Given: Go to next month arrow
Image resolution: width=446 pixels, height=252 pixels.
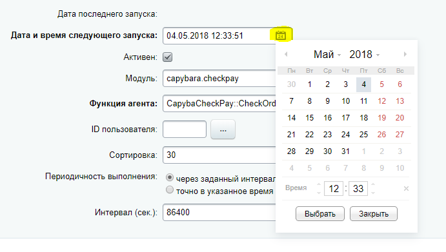Looking at the screenshot, I should (x=405, y=54).
